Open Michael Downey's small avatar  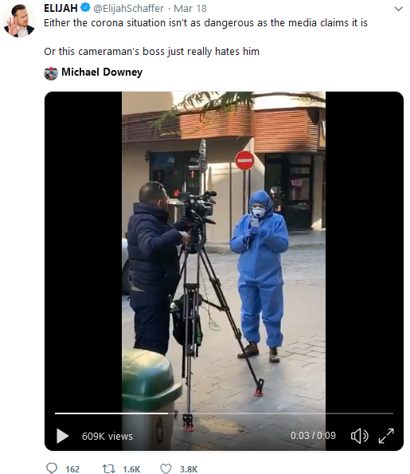click(x=51, y=73)
